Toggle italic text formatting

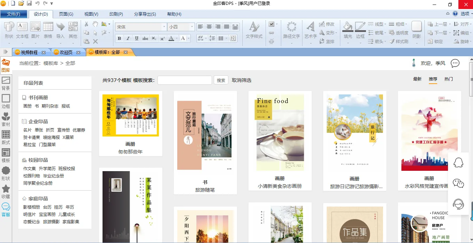128,39
